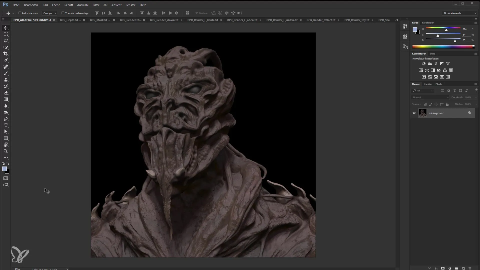The height and width of the screenshot is (270, 480).
Task: Click Korrektur hinzufügen button
Action: point(425,58)
